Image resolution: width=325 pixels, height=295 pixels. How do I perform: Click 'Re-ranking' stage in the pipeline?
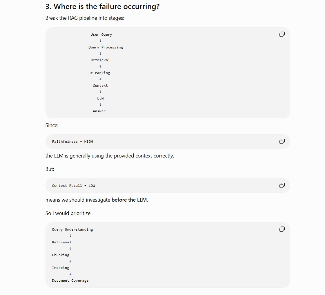[99, 73]
